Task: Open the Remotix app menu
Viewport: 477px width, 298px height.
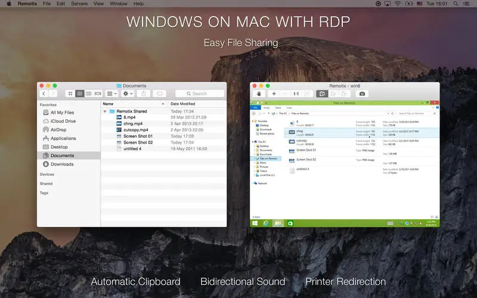Action: (x=27, y=4)
